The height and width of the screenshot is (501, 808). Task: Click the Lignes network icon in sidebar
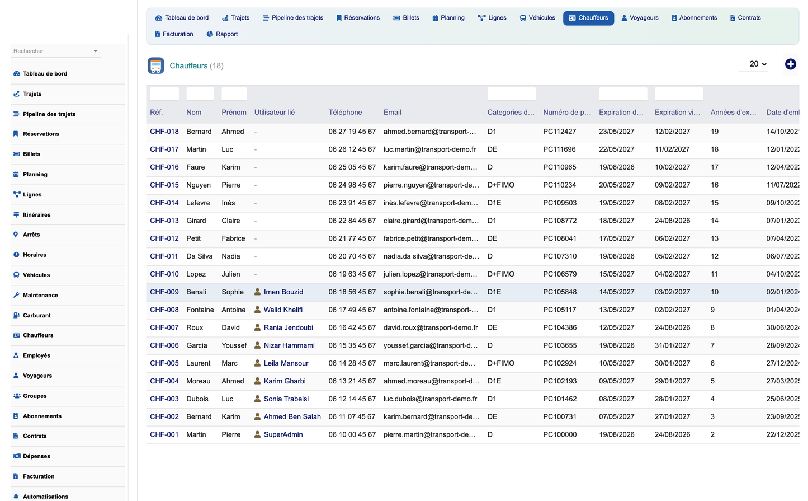16,194
